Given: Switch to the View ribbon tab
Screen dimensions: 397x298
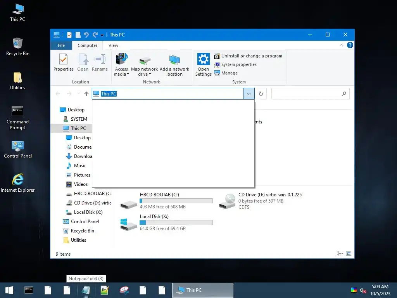Looking at the screenshot, I should click(113, 45).
